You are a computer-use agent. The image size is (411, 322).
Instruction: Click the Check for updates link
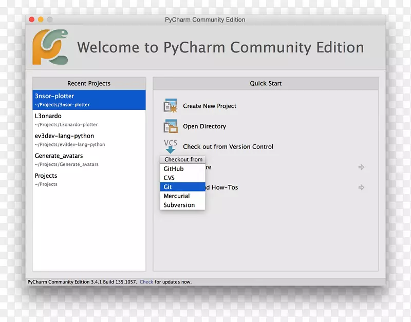[146, 282]
